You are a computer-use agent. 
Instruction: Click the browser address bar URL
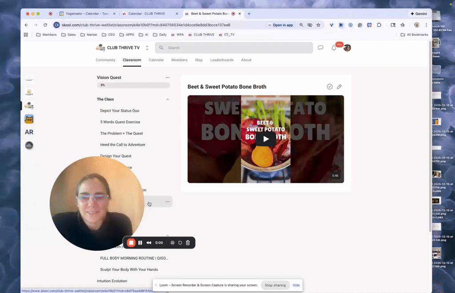(x=146, y=25)
